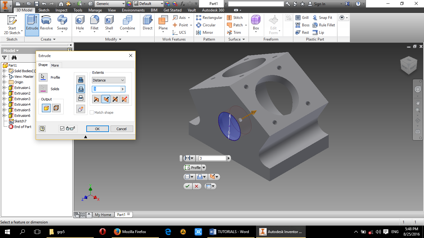Click the Trim surface tool
This screenshot has height=238, width=424.
234,33
